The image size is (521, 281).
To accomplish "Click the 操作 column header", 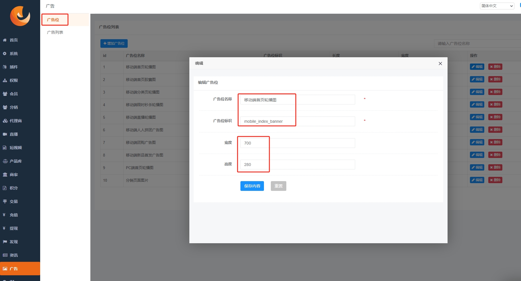I will 474,56.
